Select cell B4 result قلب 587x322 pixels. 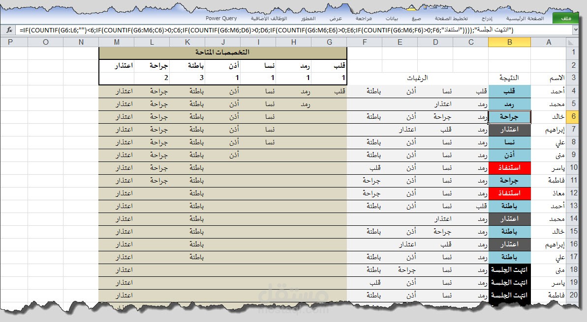point(510,91)
